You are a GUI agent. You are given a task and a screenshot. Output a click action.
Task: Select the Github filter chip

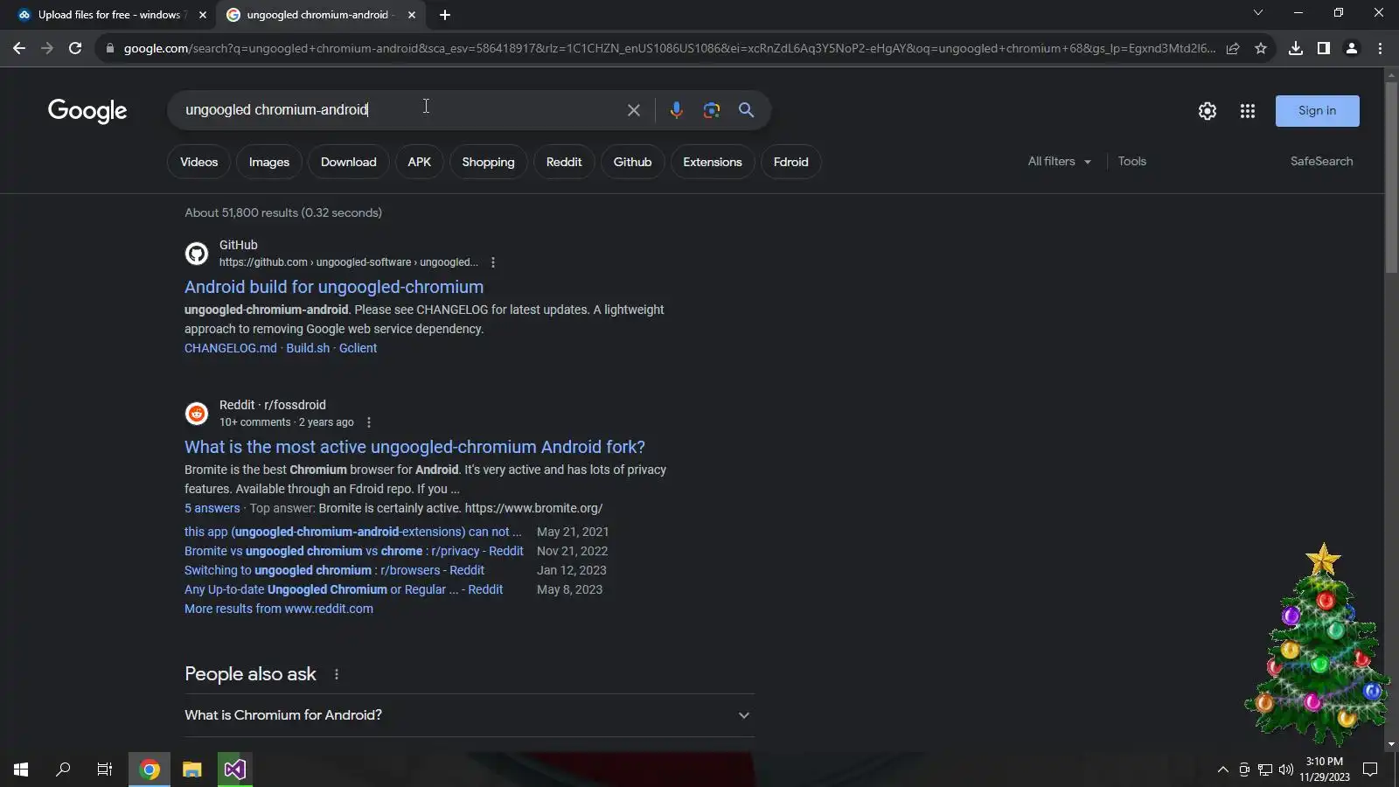point(633,162)
